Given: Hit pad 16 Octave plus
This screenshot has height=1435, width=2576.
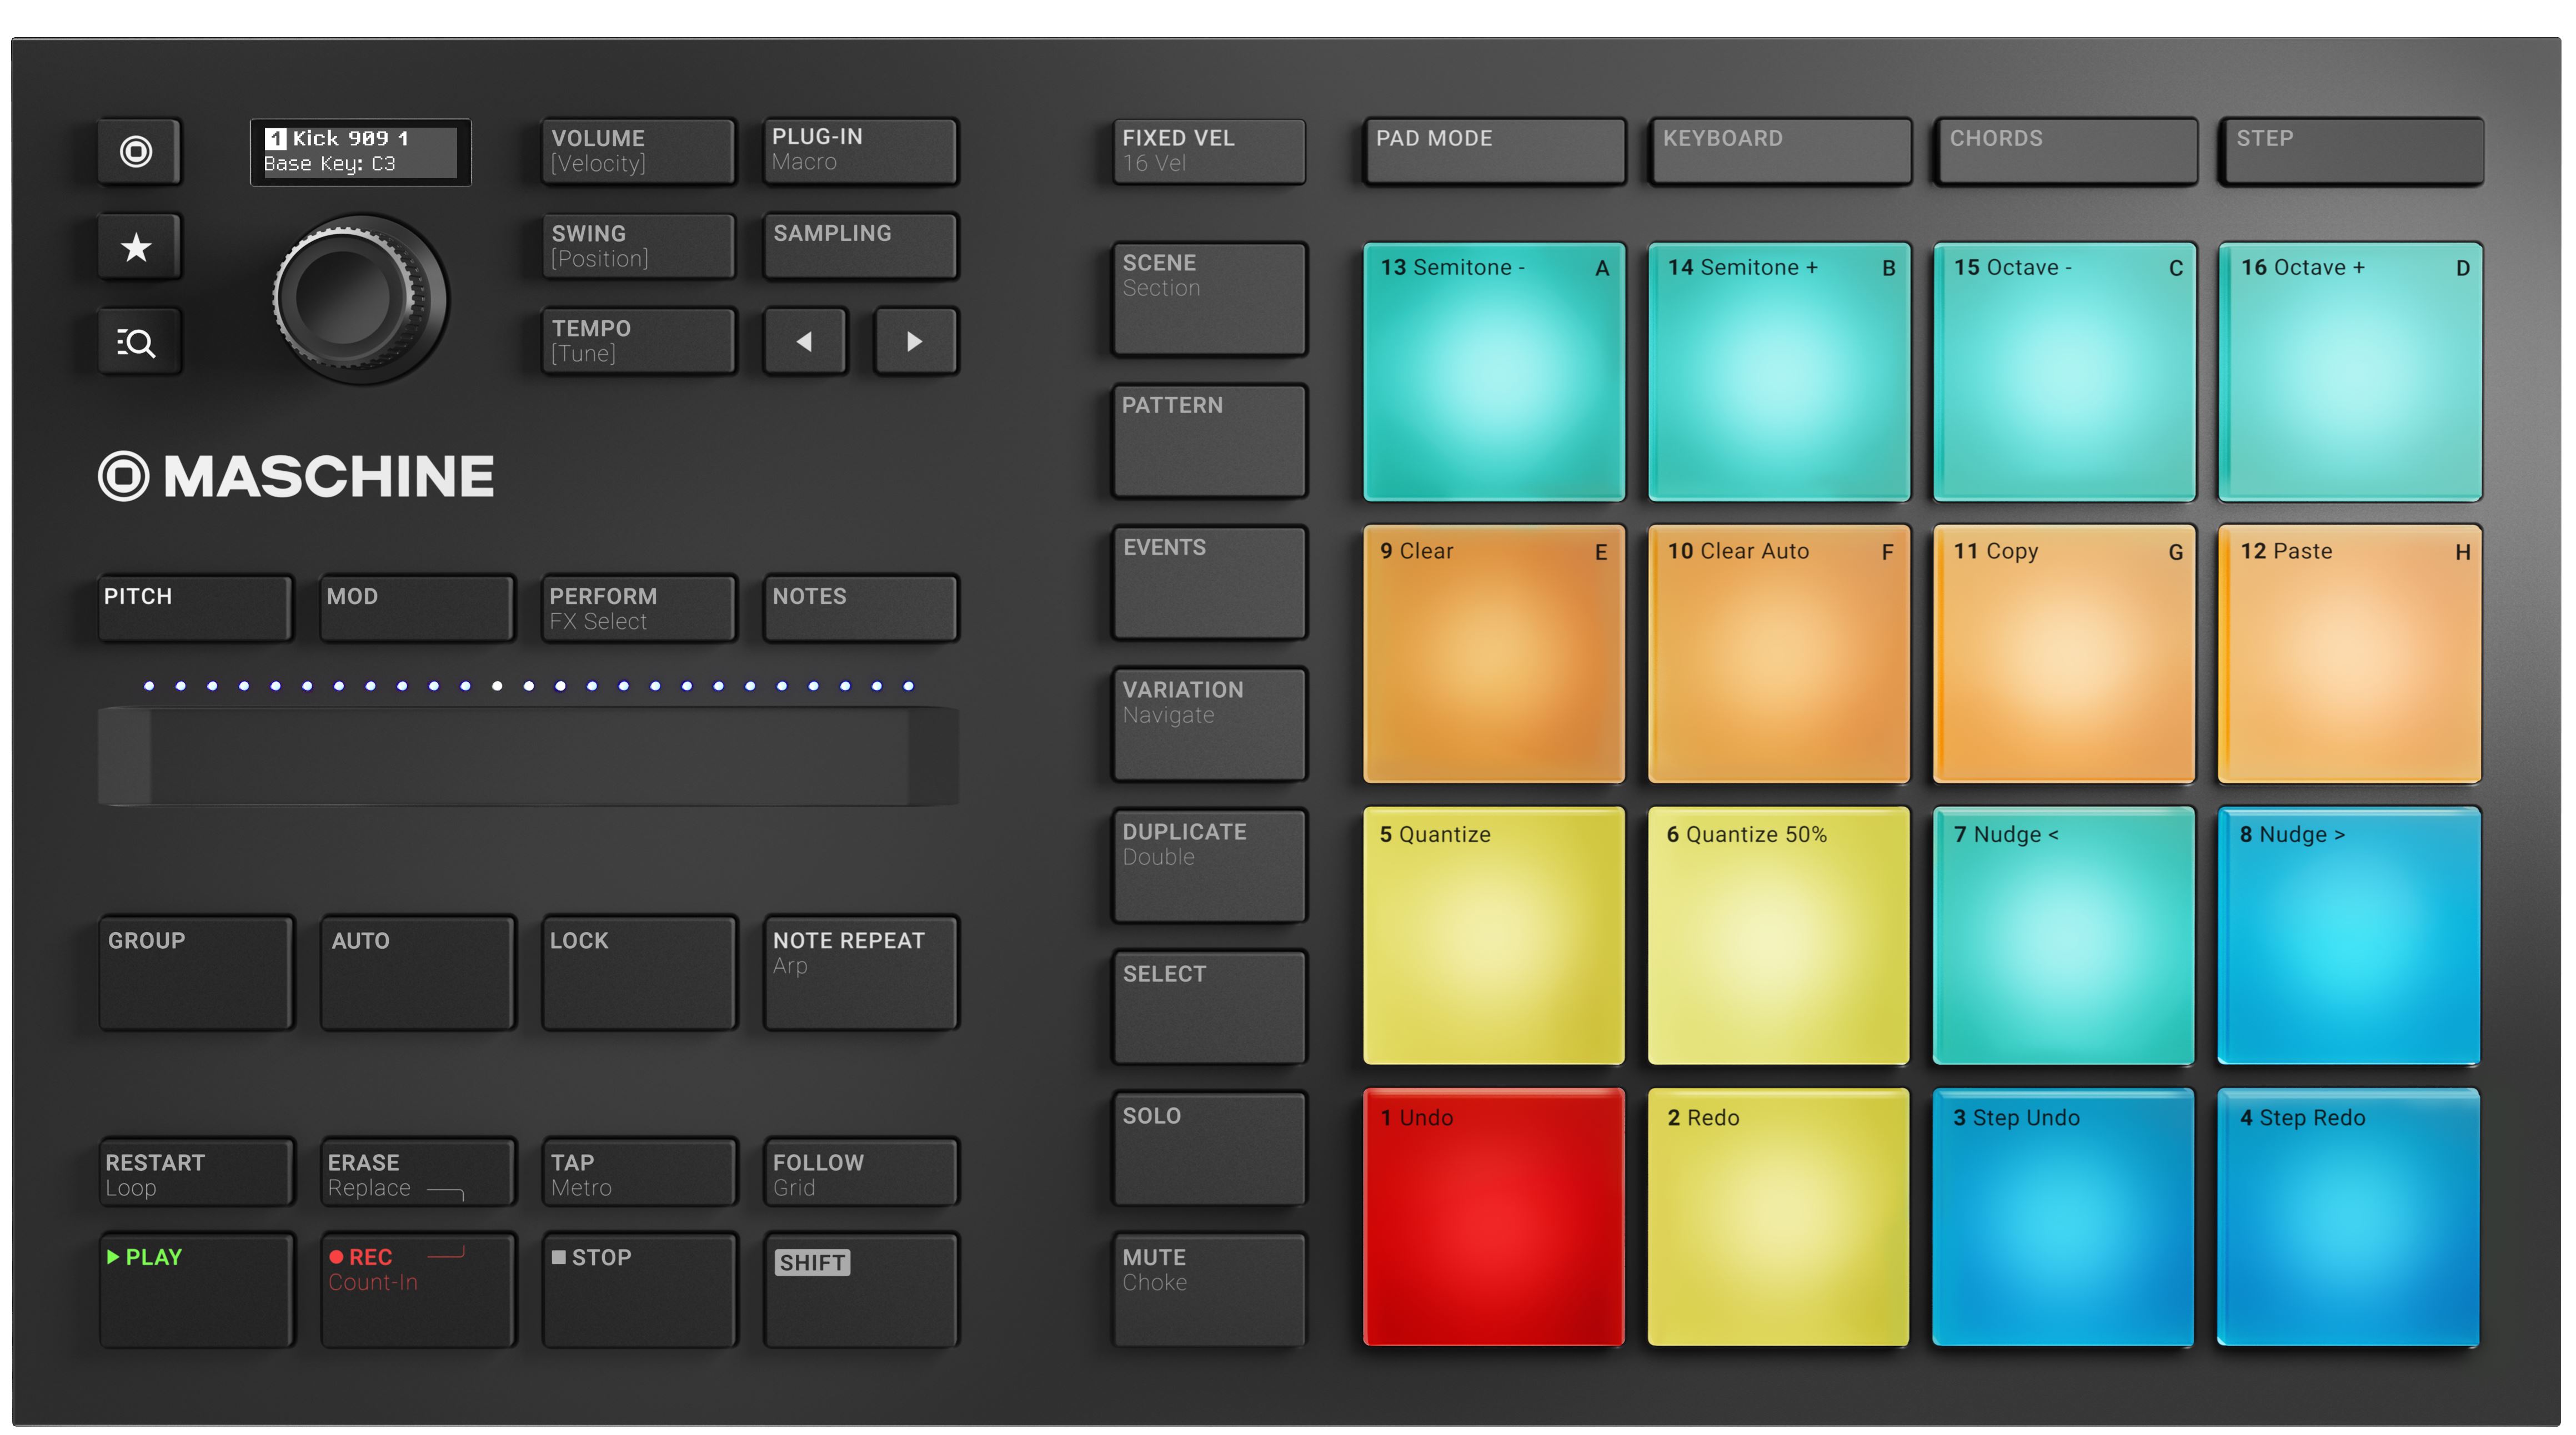Looking at the screenshot, I should [x=2350, y=372].
